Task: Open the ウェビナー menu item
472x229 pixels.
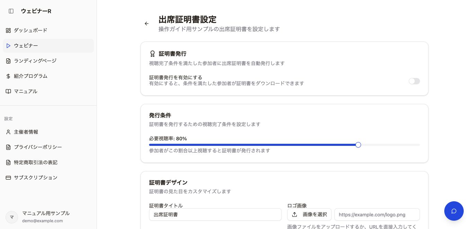Action: (x=48, y=46)
